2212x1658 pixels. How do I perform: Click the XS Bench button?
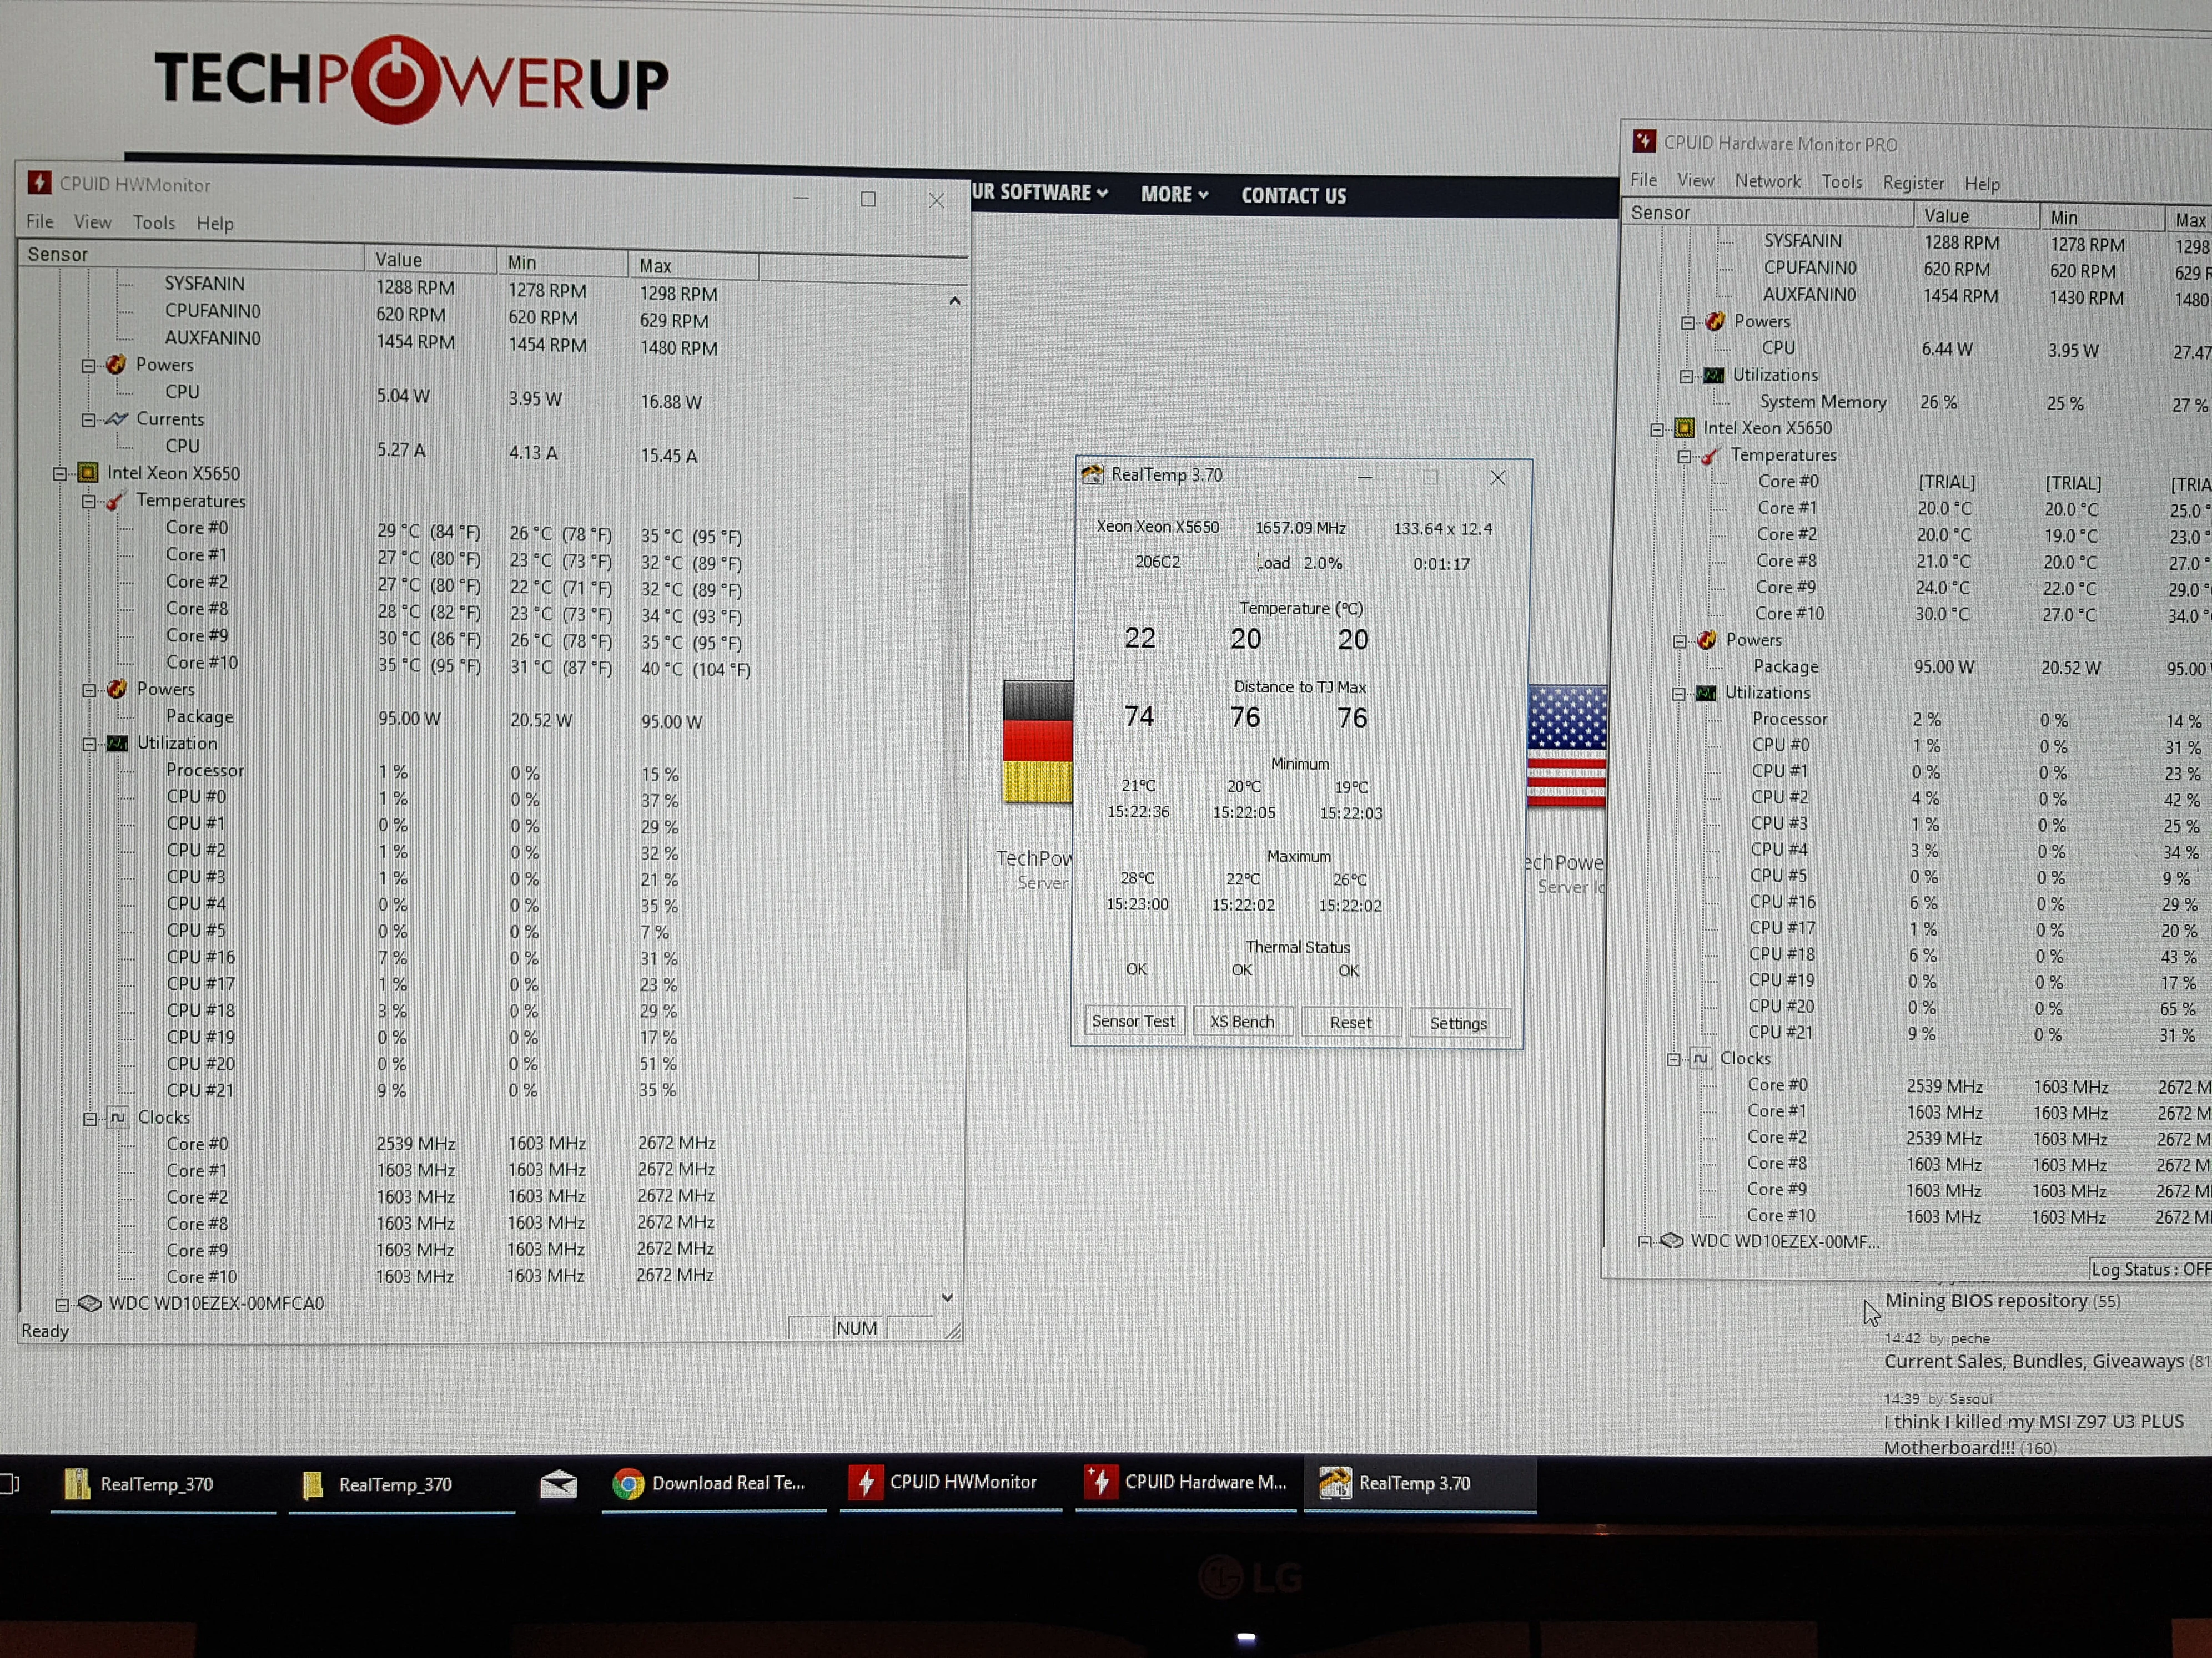pos(1242,1022)
